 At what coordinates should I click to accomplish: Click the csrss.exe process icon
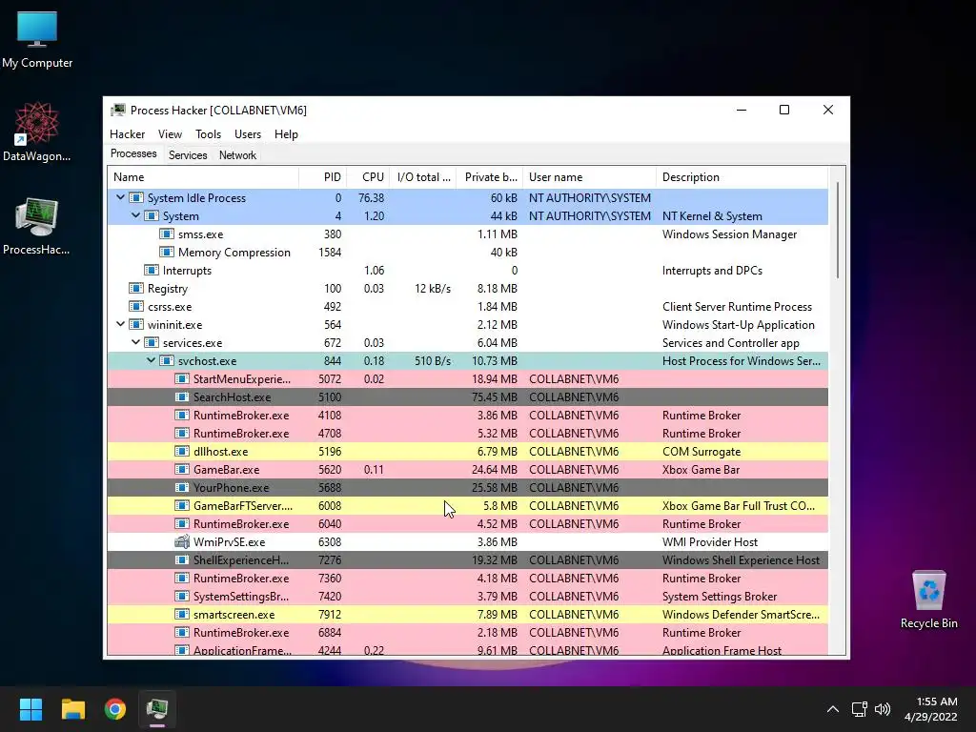tap(135, 306)
